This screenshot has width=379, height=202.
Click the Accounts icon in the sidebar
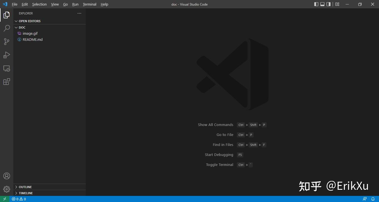(7, 176)
